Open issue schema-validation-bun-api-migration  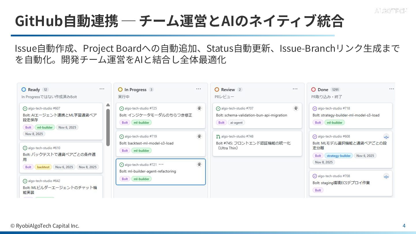[x=252, y=115]
